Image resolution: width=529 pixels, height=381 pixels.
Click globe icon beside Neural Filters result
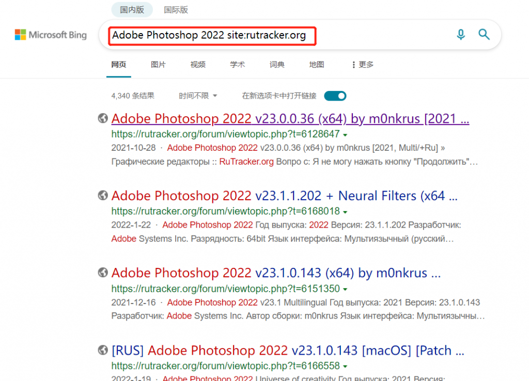tap(103, 195)
